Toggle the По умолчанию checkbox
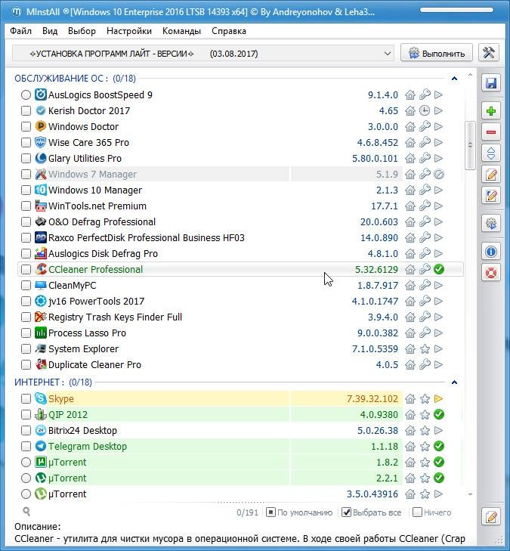Viewport: 510px width, 551px height. 270,512
